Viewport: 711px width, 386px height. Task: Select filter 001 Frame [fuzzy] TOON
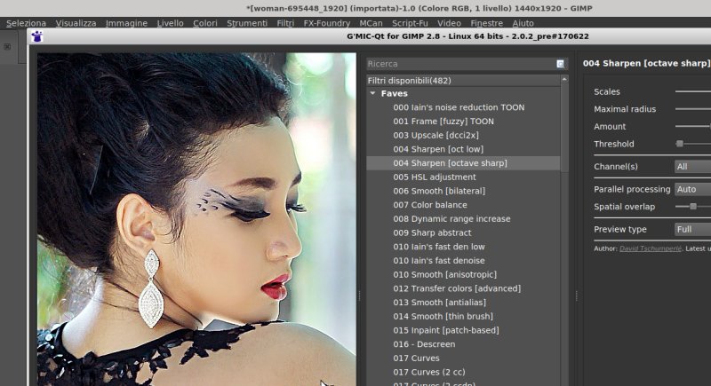pyautogui.click(x=443, y=122)
